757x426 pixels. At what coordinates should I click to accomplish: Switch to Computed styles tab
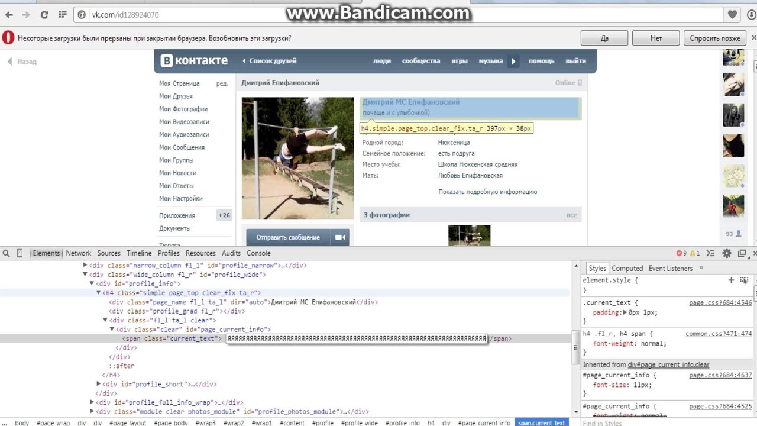click(627, 268)
